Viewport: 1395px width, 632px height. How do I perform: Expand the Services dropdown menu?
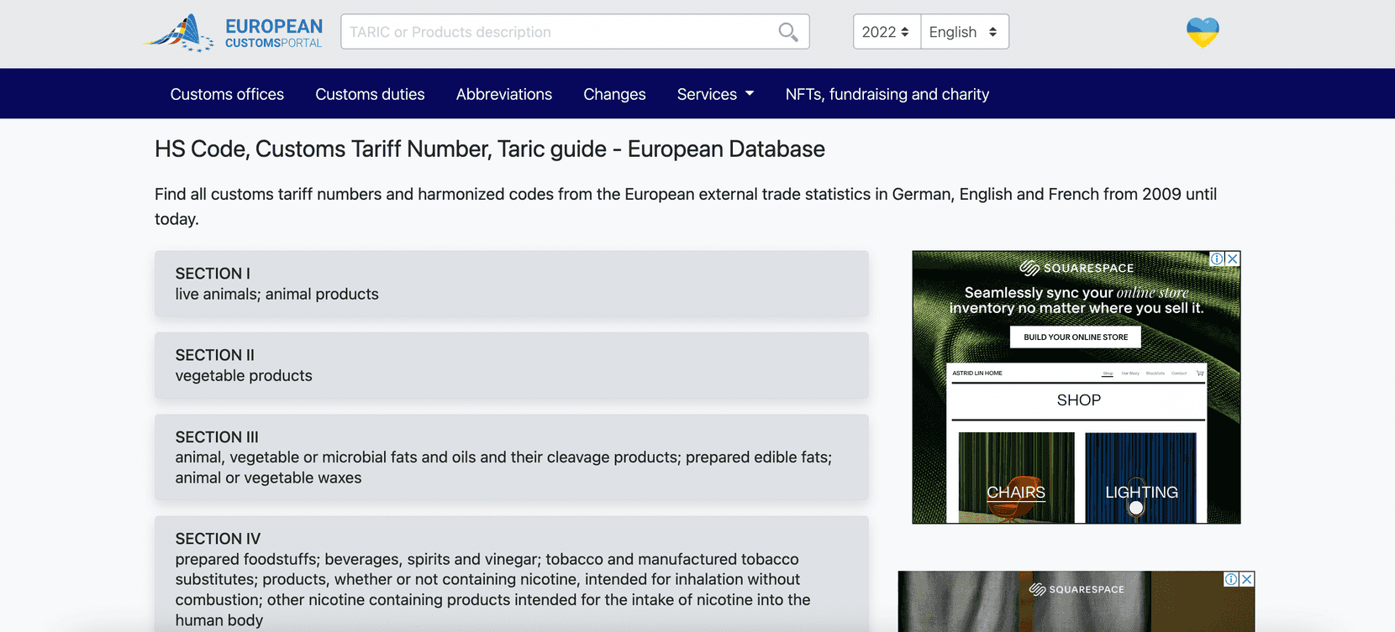pyautogui.click(x=715, y=94)
